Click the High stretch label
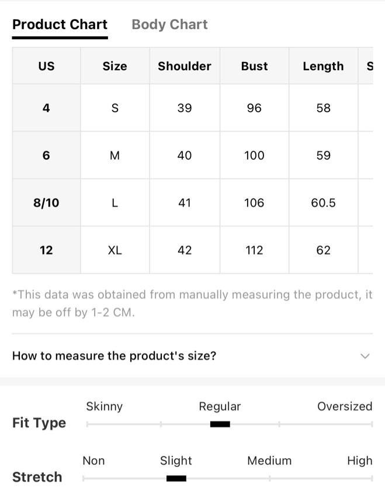 (x=360, y=461)
